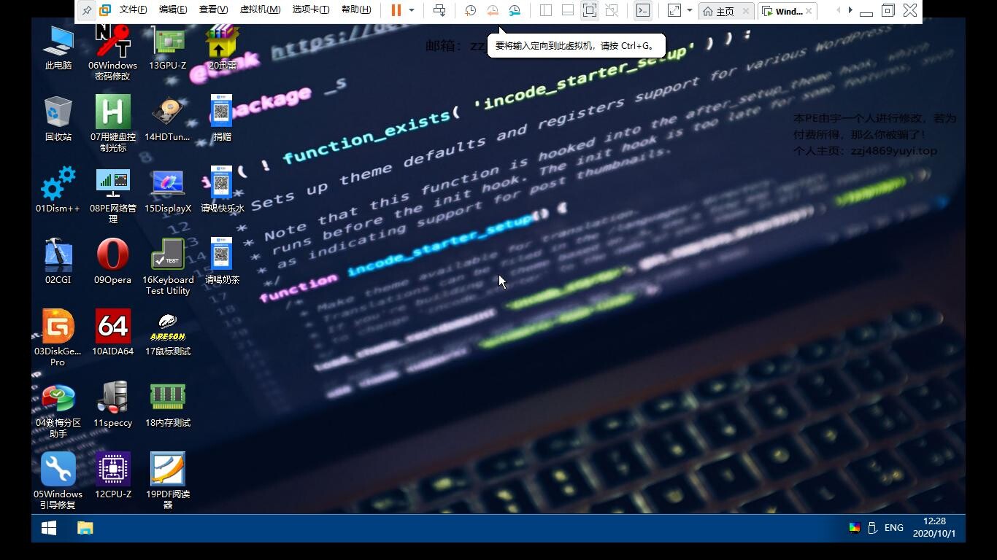
Task: Select the AIDA64 desktop icon
Action: pos(113,327)
